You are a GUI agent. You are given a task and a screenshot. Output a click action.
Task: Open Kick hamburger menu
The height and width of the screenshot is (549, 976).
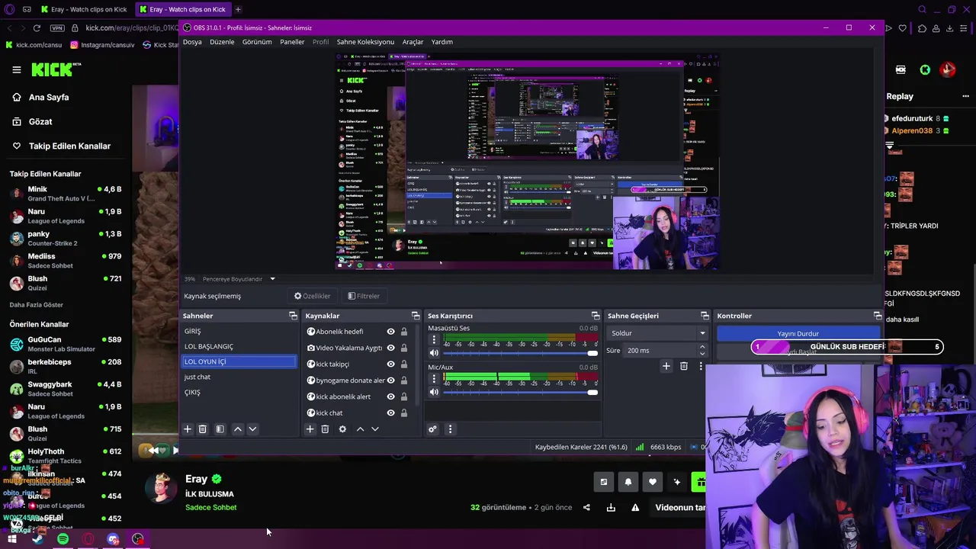click(x=17, y=69)
